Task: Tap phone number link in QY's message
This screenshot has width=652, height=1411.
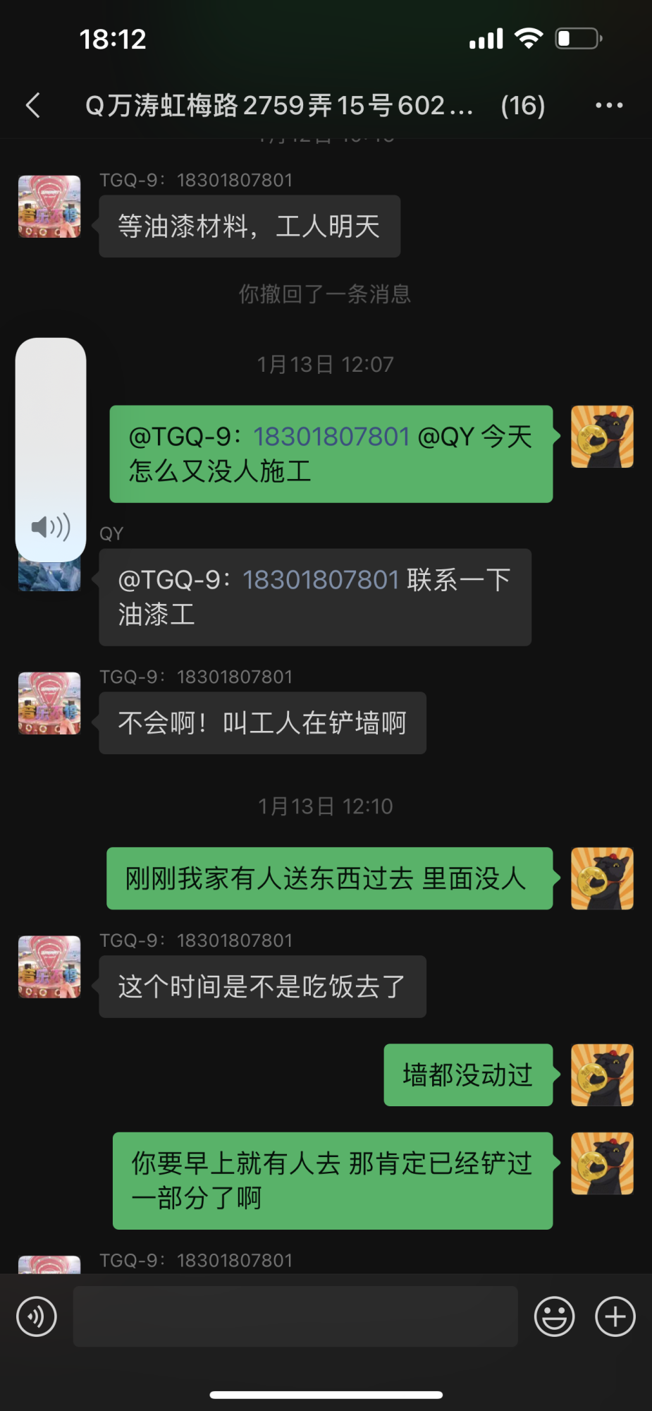Action: tap(321, 580)
